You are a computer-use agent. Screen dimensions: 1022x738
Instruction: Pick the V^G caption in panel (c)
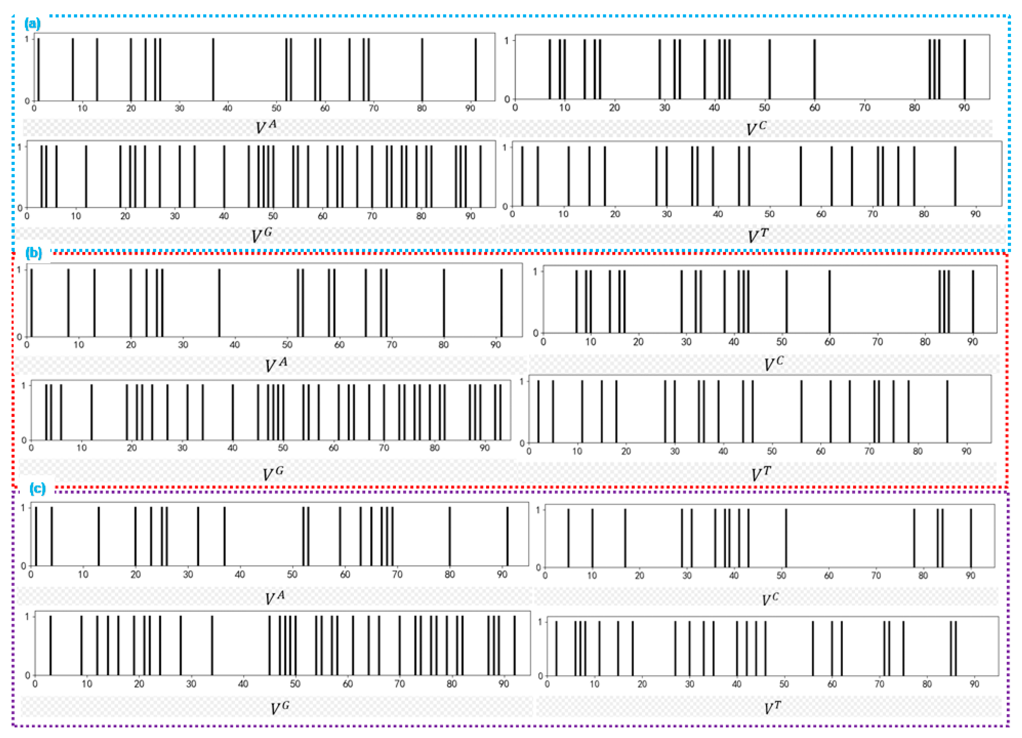(280, 708)
